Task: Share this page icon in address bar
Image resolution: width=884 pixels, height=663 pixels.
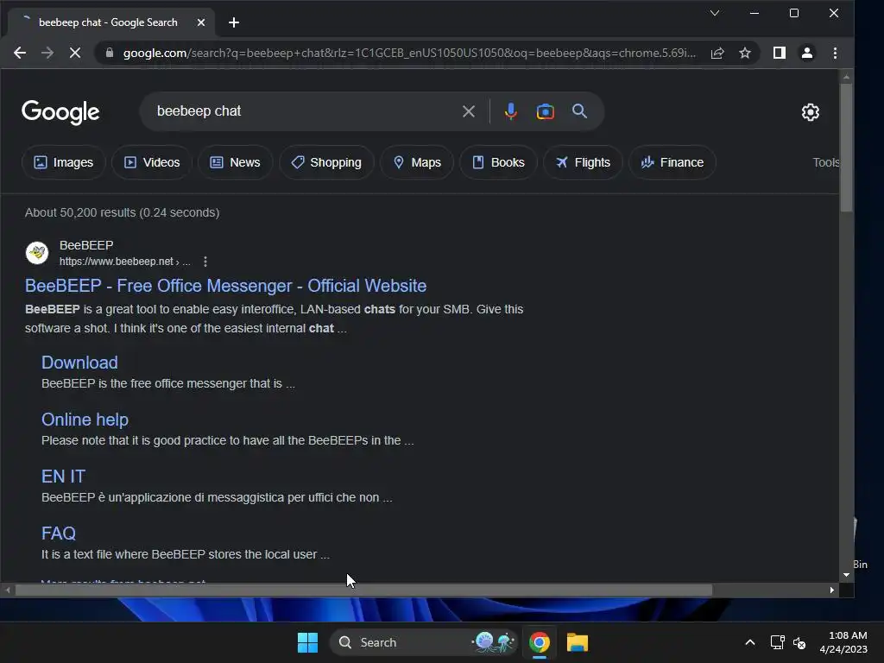Action: [x=717, y=53]
